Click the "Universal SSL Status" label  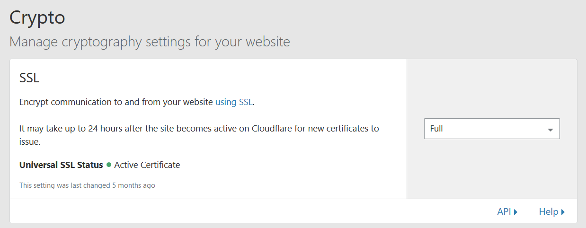pos(61,165)
